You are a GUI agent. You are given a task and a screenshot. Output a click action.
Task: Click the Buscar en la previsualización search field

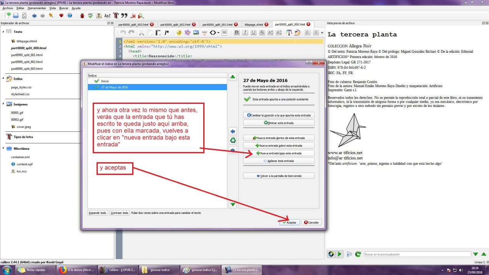417,254
